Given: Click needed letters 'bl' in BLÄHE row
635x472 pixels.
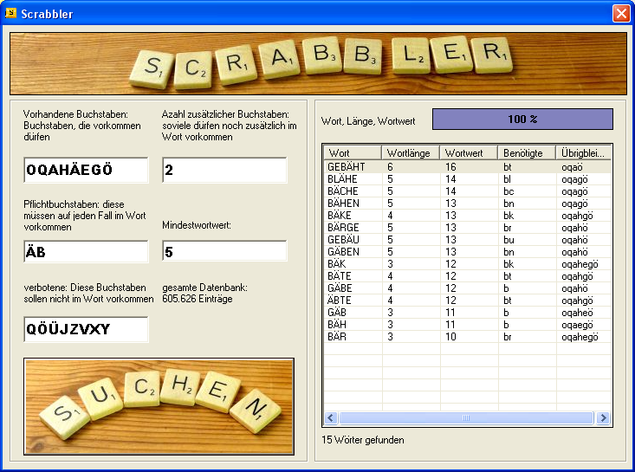Looking at the screenshot, I should click(x=507, y=179).
